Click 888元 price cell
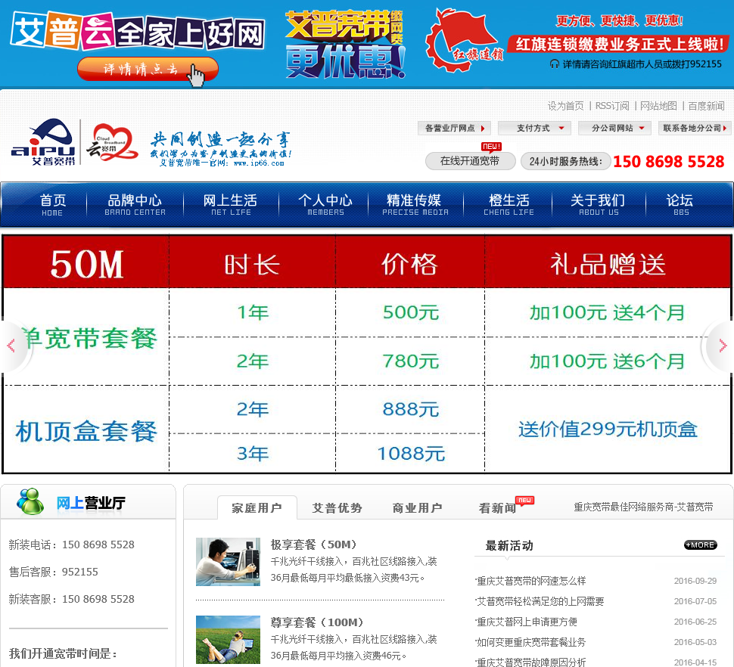 tap(411, 409)
